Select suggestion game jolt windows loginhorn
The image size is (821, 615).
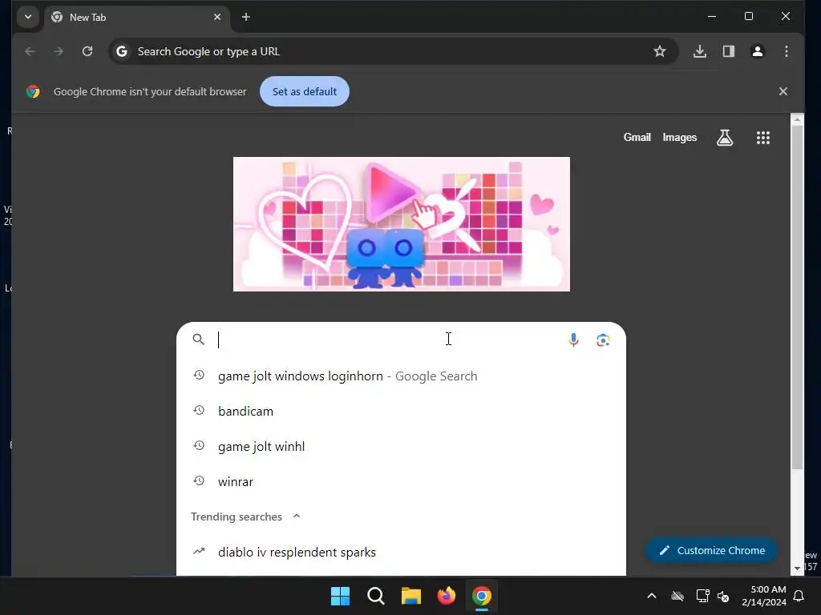(x=401, y=376)
